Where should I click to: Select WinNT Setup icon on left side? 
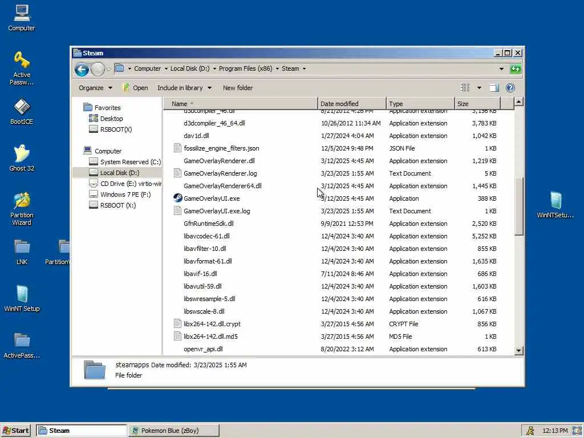click(22, 298)
